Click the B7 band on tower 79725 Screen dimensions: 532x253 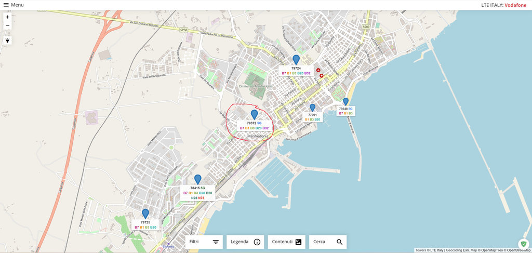pyautogui.click(x=137, y=227)
